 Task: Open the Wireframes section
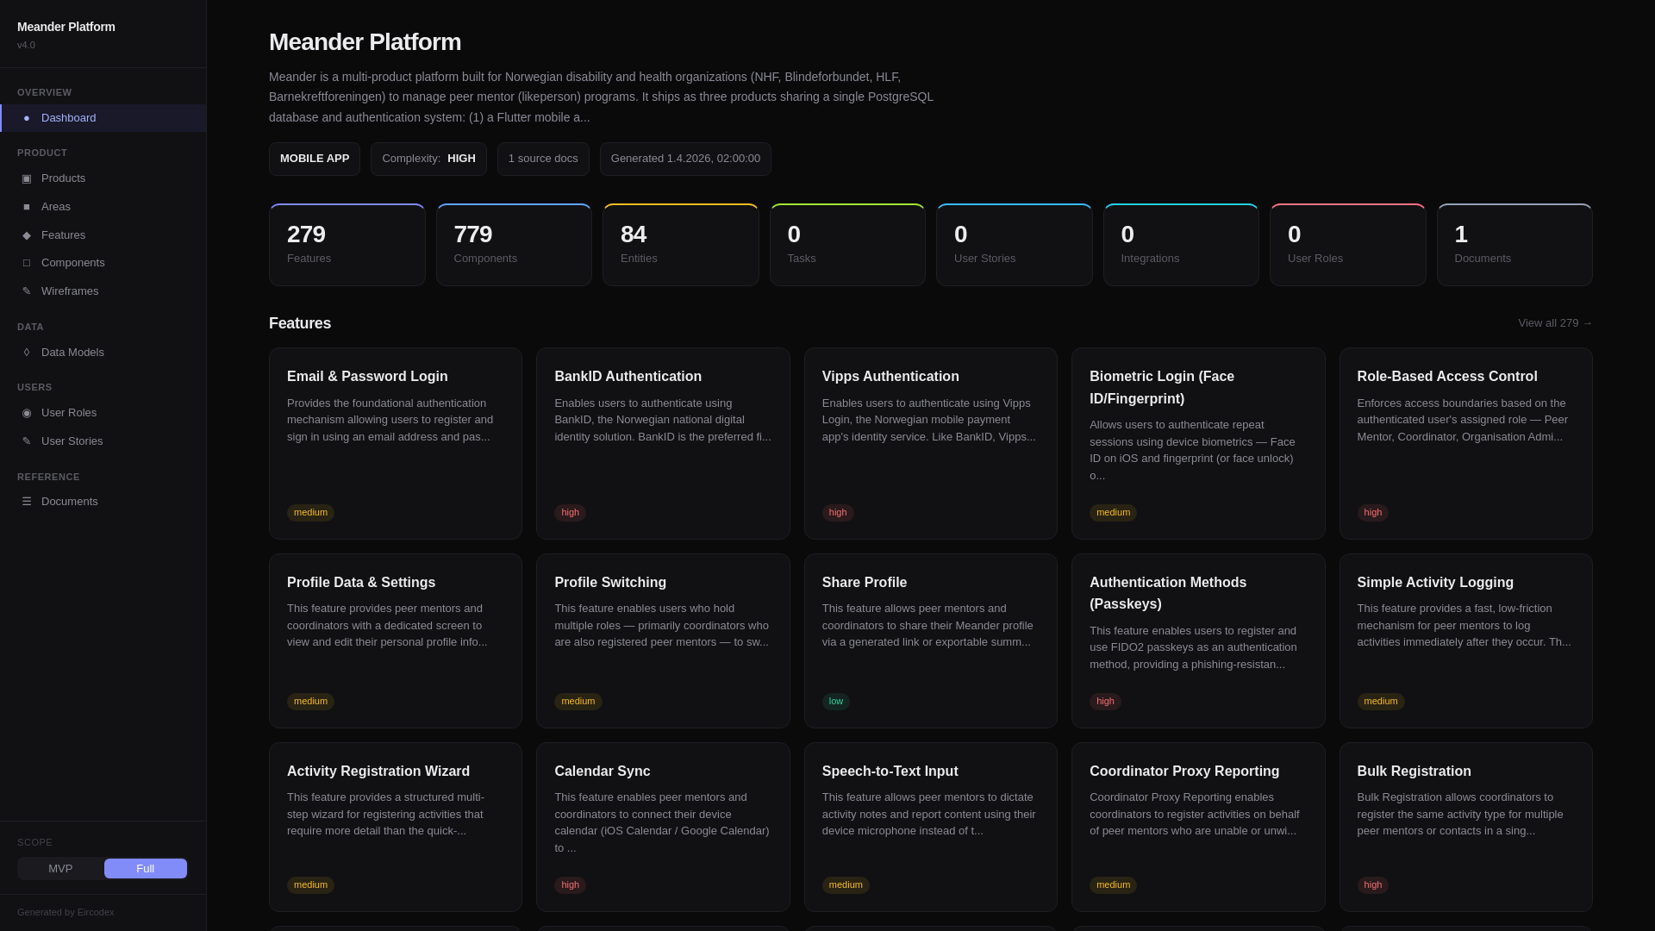pos(103,291)
